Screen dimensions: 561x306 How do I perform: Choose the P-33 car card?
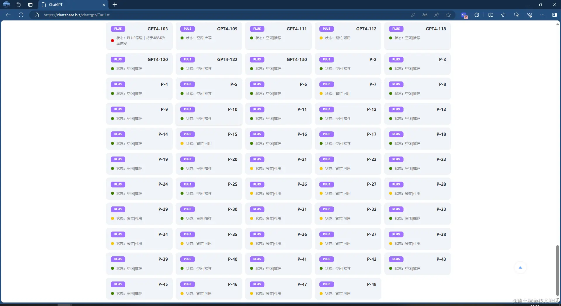(x=418, y=213)
